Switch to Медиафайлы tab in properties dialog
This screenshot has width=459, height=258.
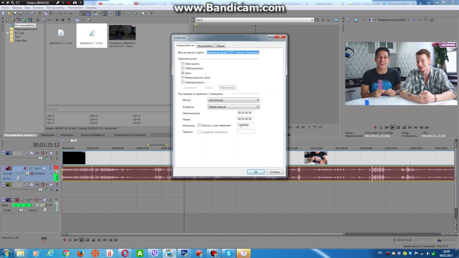(205, 46)
